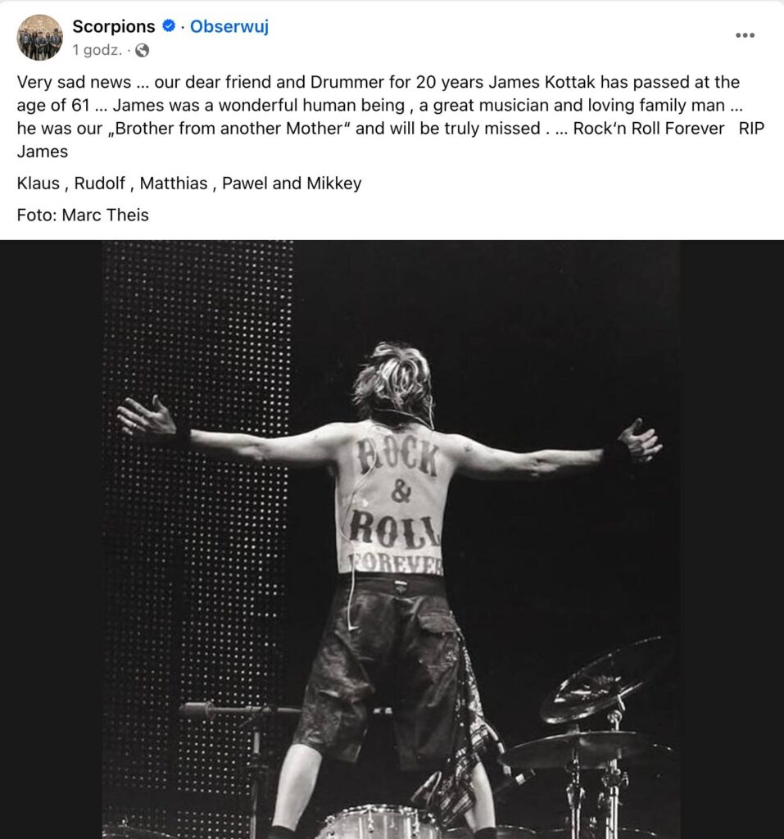The image size is (784, 839).
Task: Click the globe public-audience icon
Action: (143, 51)
